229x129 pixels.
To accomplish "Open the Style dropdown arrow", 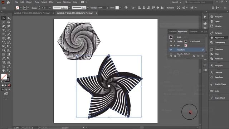I will [120, 8].
